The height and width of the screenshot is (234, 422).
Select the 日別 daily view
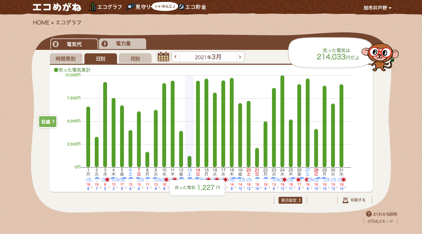(x=101, y=59)
